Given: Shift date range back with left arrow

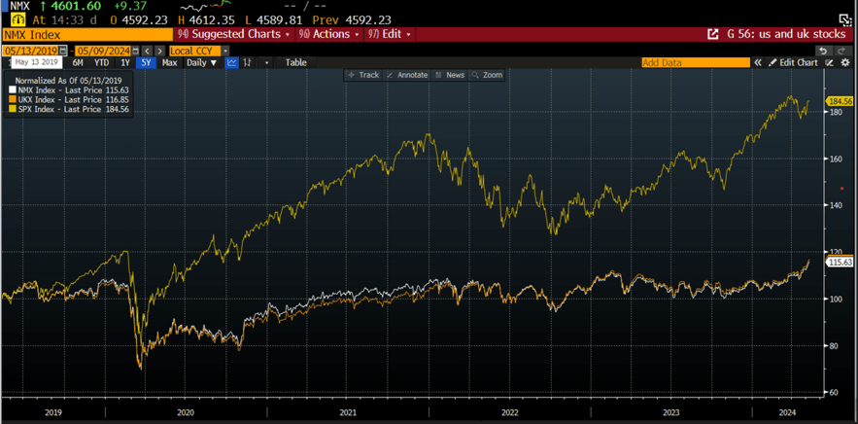Looking at the screenshot, I should coord(147,51).
